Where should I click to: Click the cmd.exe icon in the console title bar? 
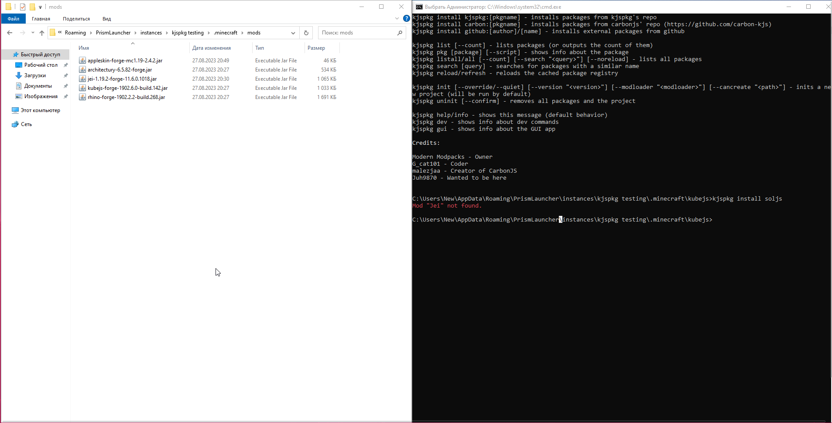[418, 7]
